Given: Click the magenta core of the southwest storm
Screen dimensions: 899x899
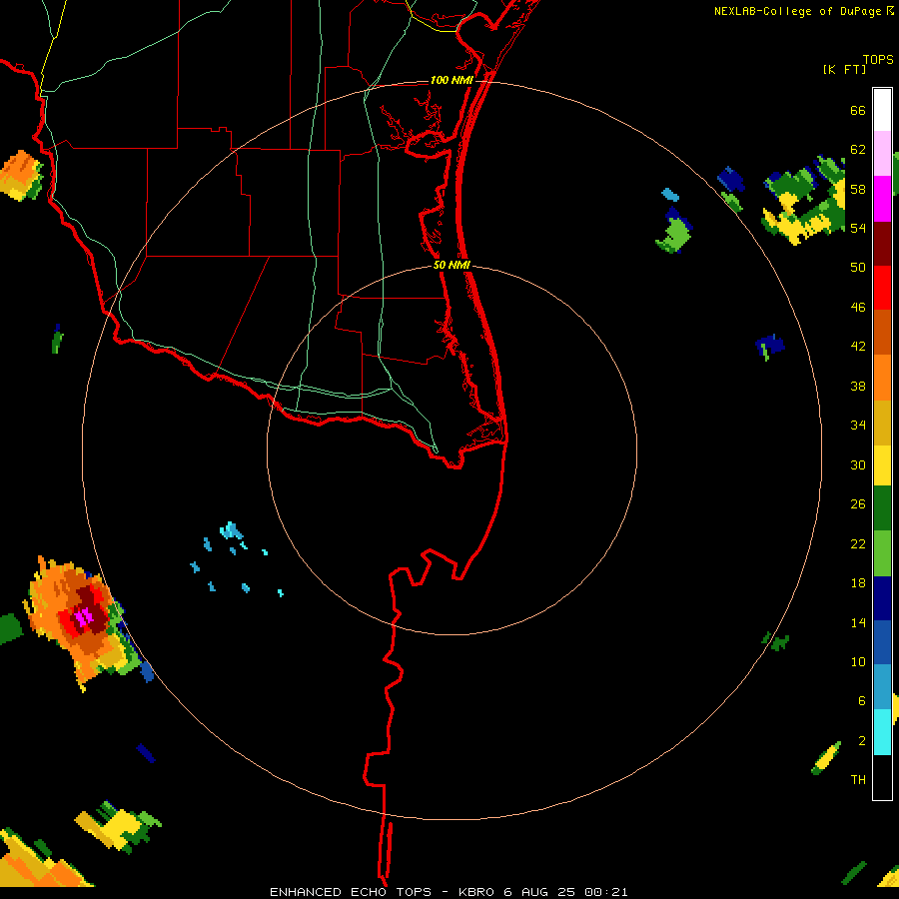Looking at the screenshot, I should click(x=84, y=617).
